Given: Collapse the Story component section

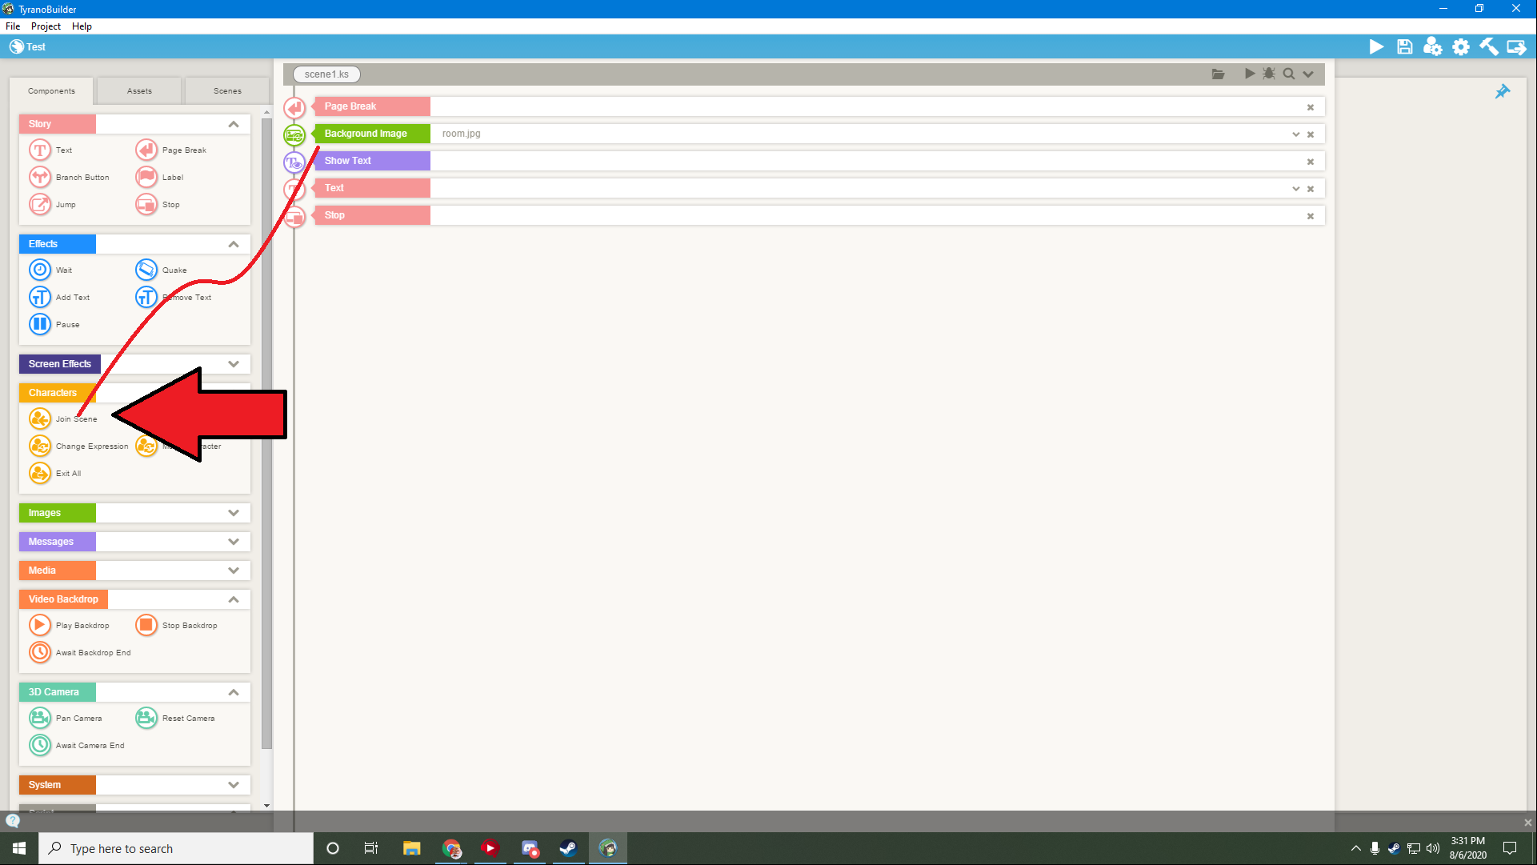Looking at the screenshot, I should pyautogui.click(x=233, y=124).
